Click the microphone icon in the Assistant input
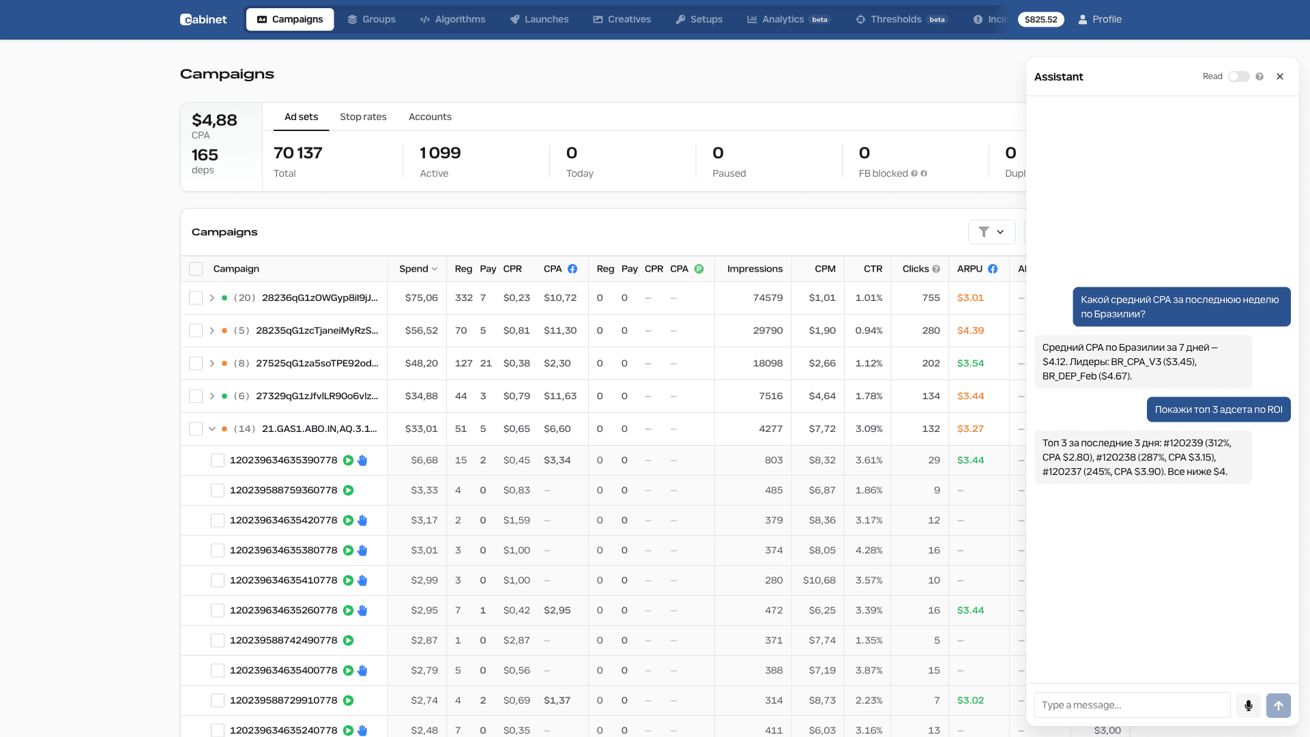The width and height of the screenshot is (1310, 737). pos(1249,705)
